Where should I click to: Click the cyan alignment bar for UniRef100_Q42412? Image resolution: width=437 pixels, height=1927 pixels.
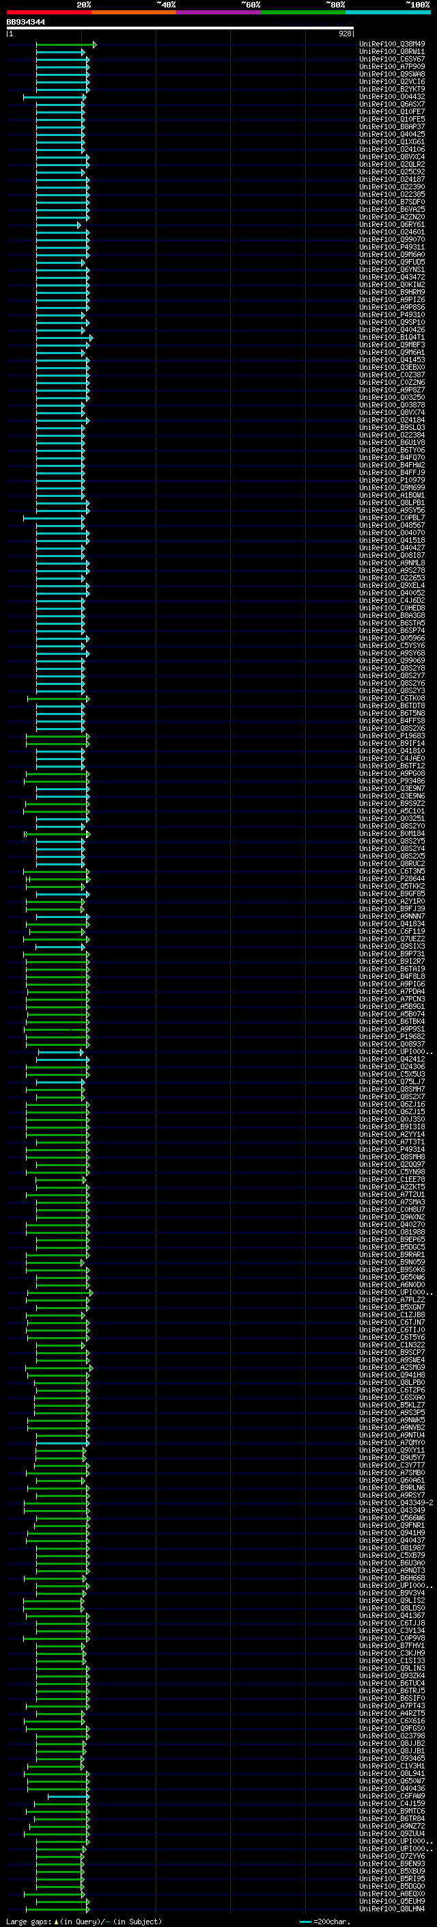63,1060
